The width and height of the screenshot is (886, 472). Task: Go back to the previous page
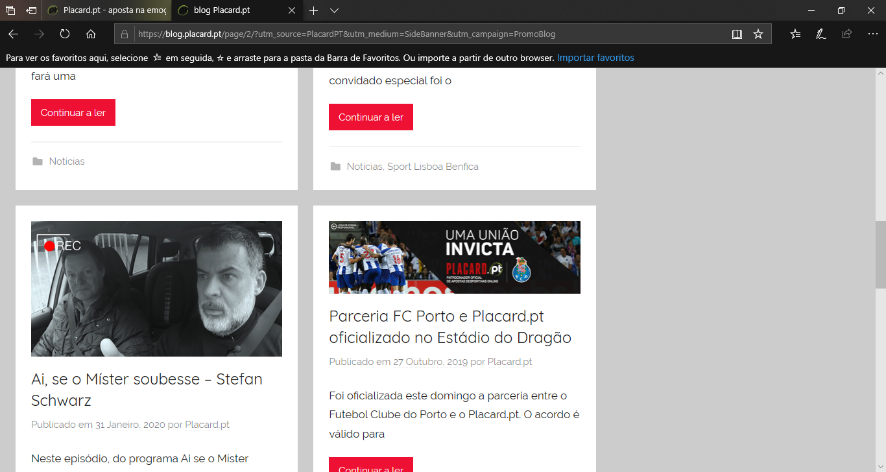coord(13,34)
